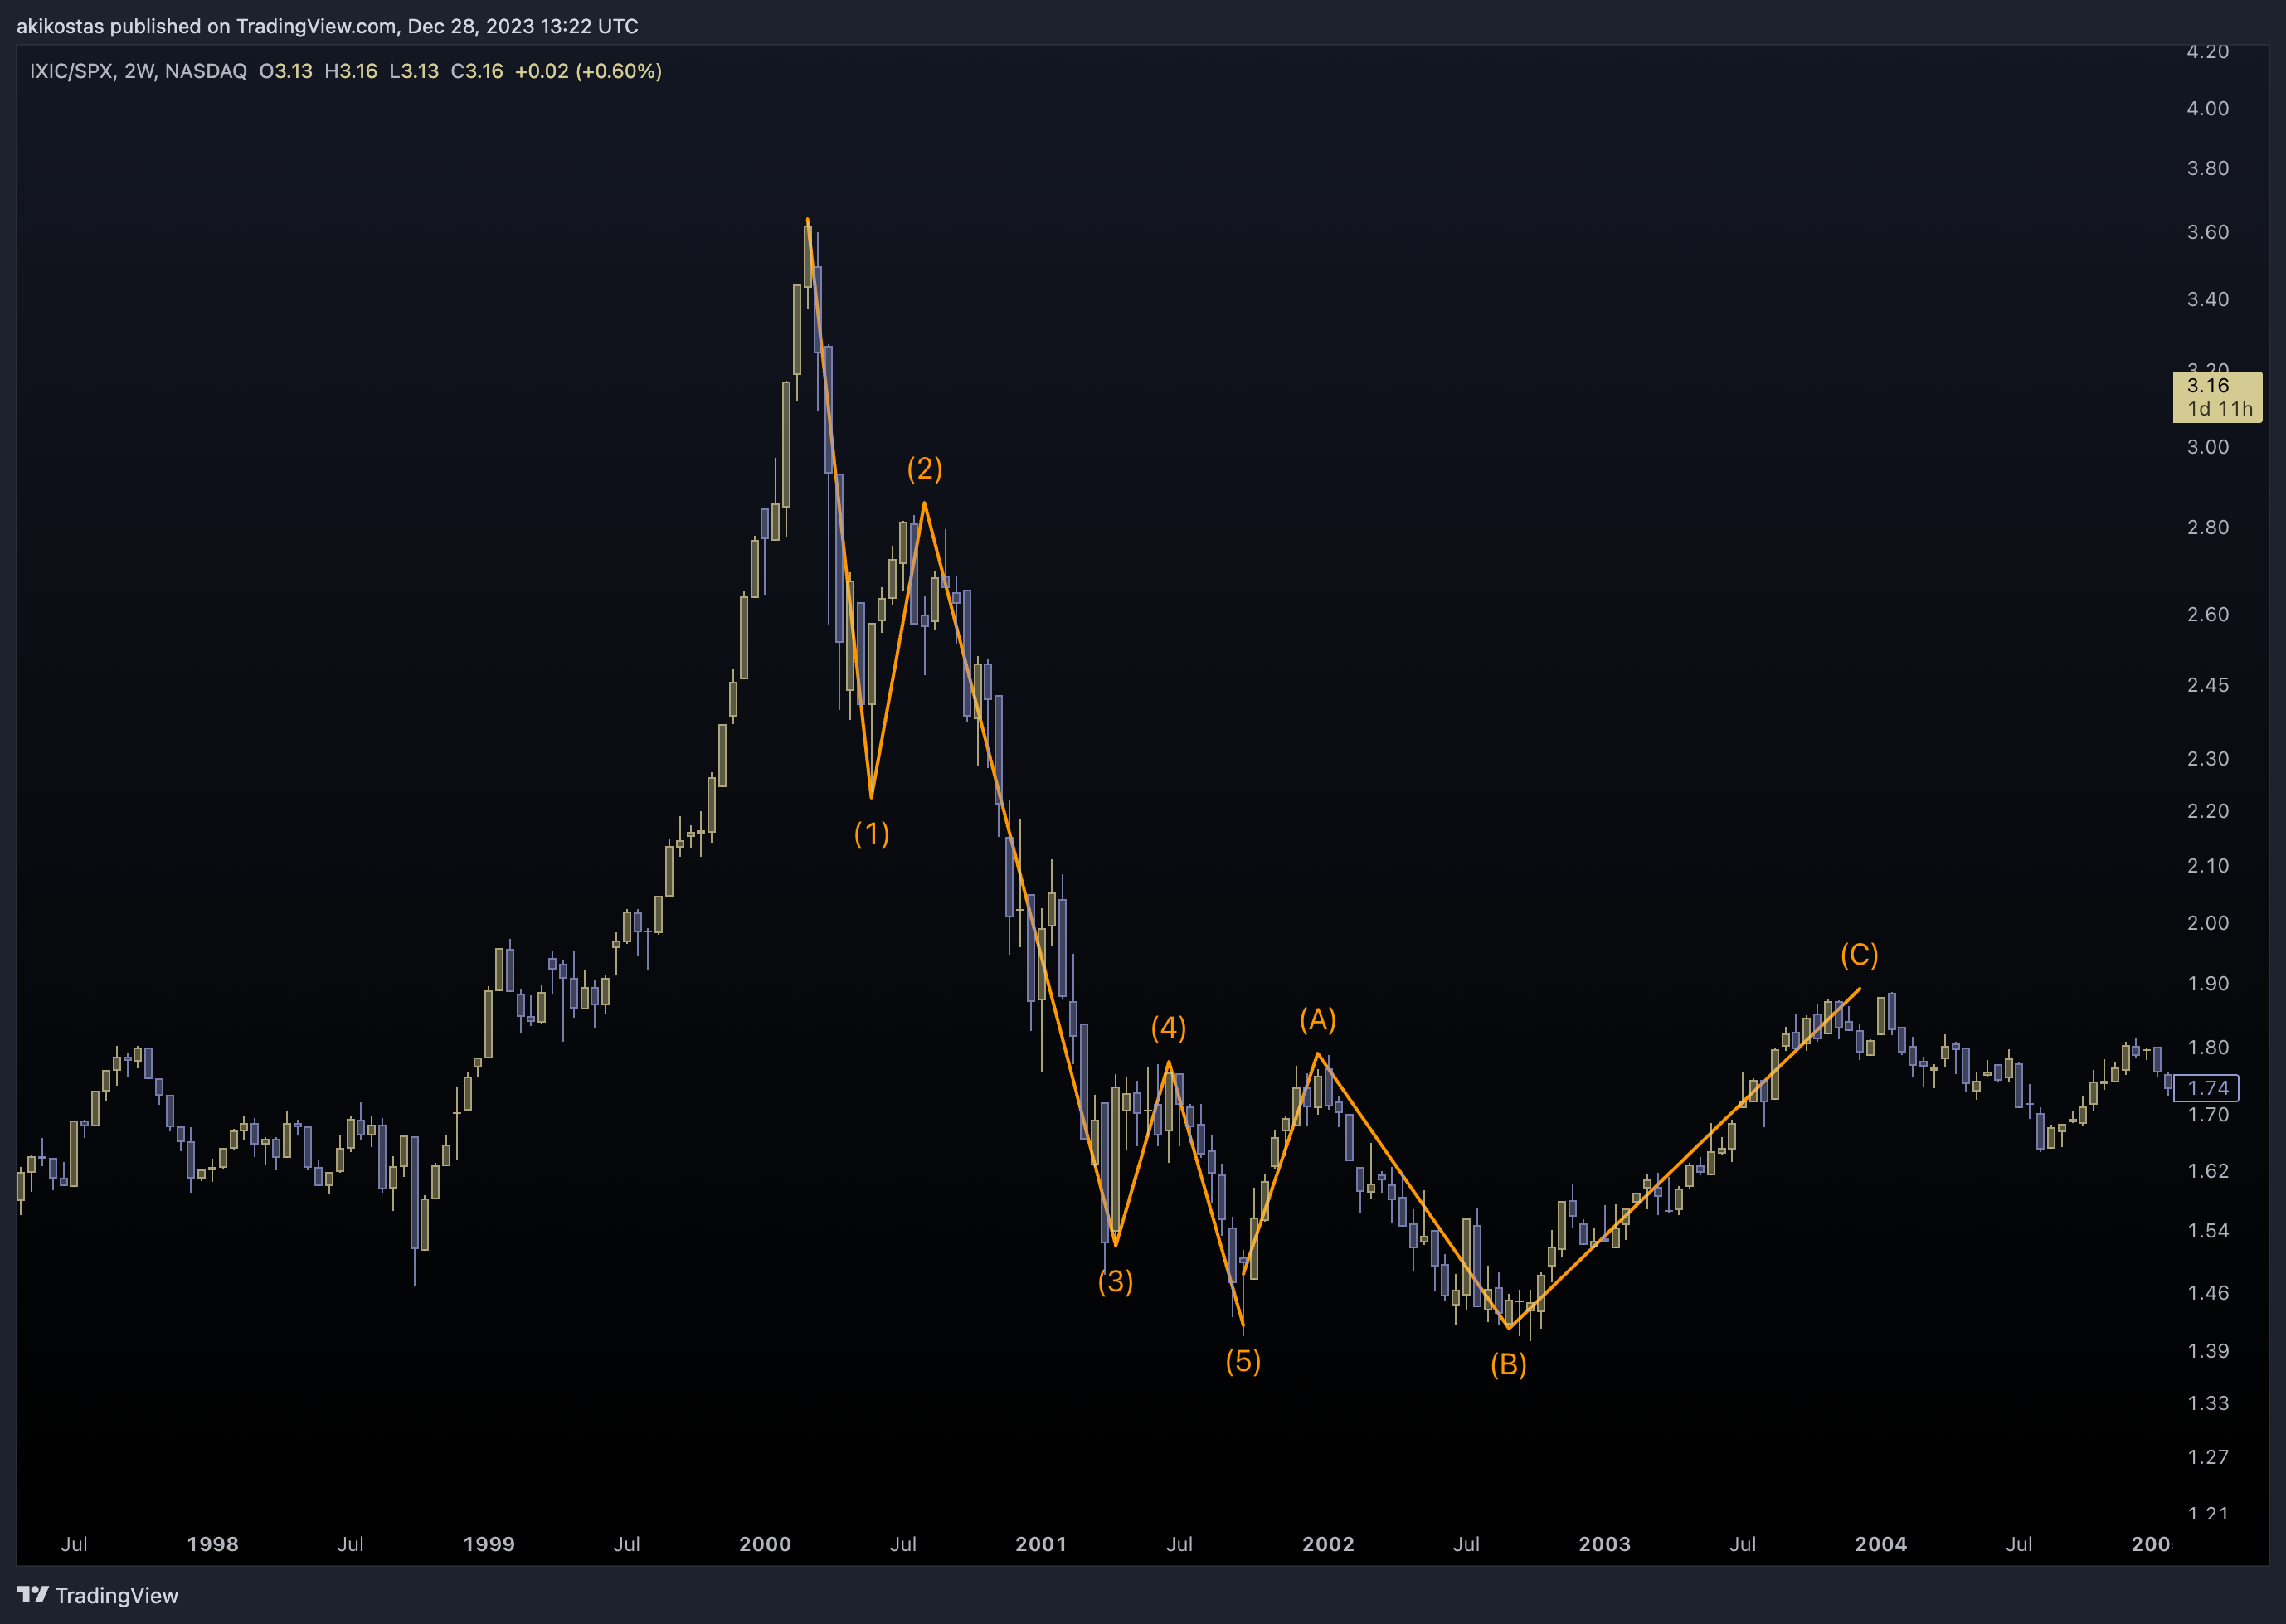
Task: Select the corrective wave label (C)
Action: [x=1859, y=954]
